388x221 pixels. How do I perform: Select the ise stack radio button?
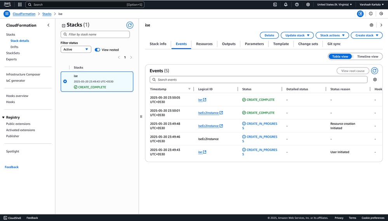coord(65,81)
